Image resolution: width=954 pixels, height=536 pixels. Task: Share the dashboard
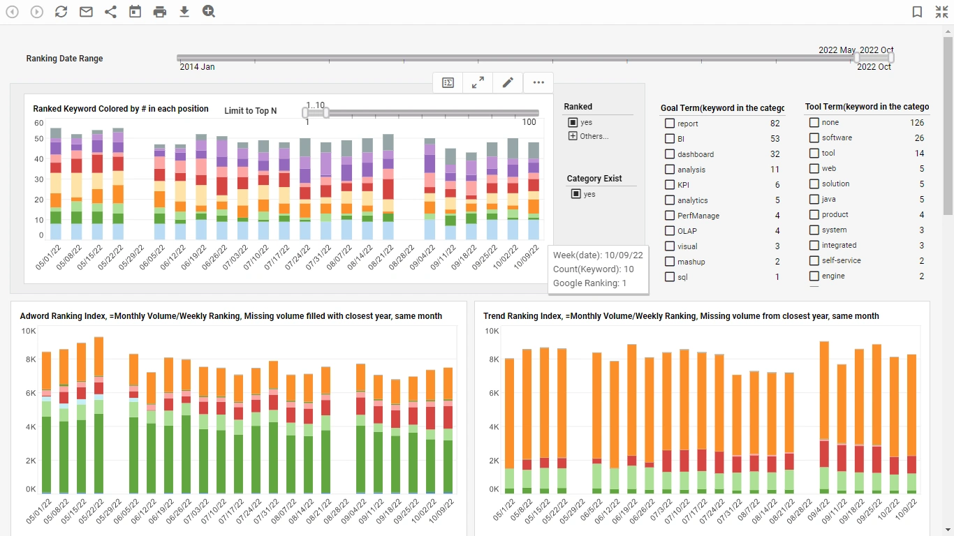[x=110, y=11]
